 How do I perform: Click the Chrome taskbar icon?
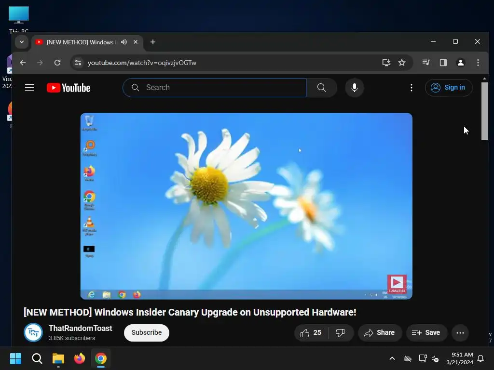coord(101,358)
